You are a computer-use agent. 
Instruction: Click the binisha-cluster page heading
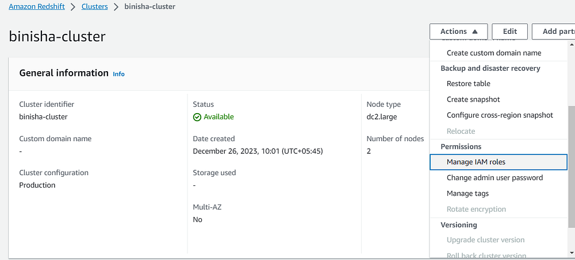(57, 37)
